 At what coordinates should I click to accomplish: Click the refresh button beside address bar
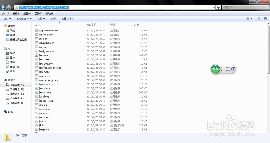(x=218, y=7)
